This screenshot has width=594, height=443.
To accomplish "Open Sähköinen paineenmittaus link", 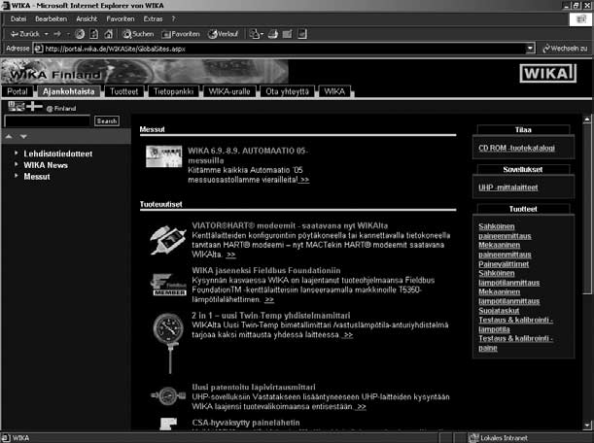I will (x=505, y=231).
